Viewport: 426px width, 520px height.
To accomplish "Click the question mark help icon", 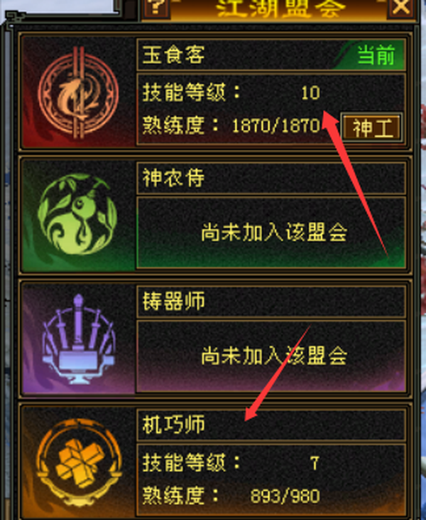I will tap(155, 7).
